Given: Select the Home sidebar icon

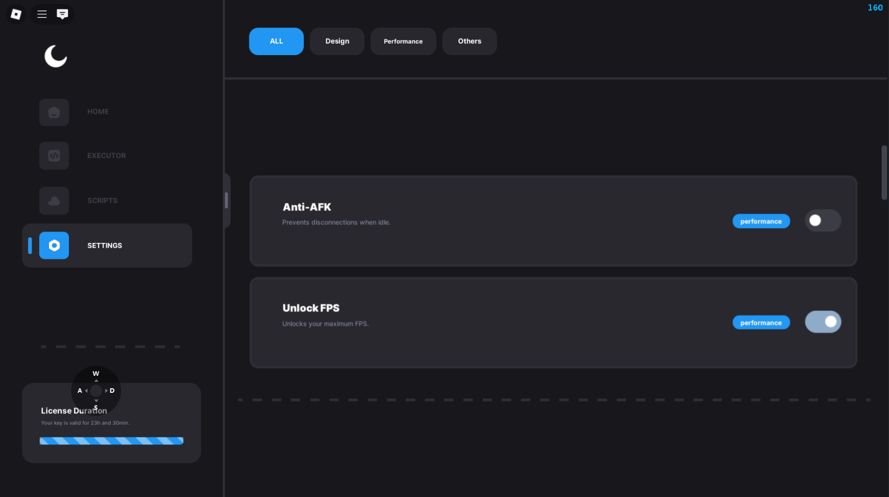Looking at the screenshot, I should 54,112.
